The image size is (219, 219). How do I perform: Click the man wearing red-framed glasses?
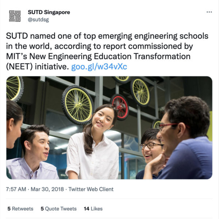(184, 138)
